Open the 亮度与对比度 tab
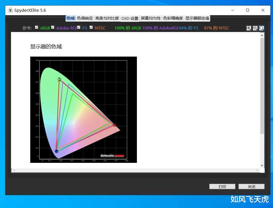The height and width of the screenshot is (208, 273). point(107,18)
